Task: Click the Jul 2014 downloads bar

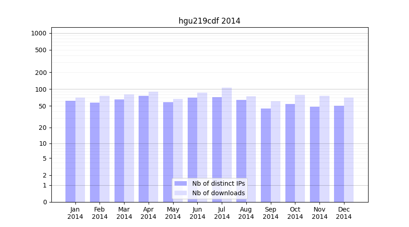Action: 227,144
